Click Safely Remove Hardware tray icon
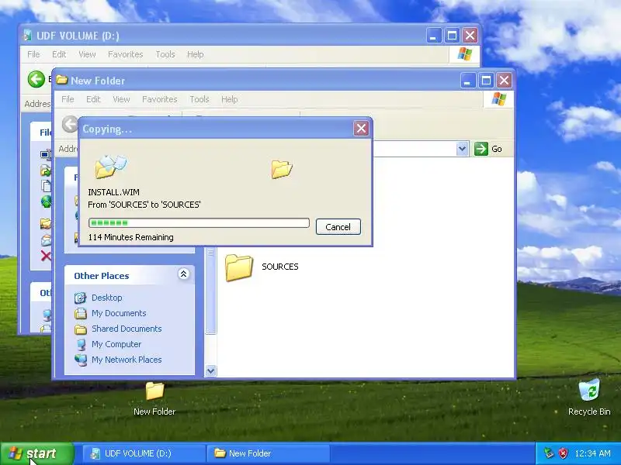Image resolution: width=621 pixels, height=465 pixels. pyautogui.click(x=549, y=453)
